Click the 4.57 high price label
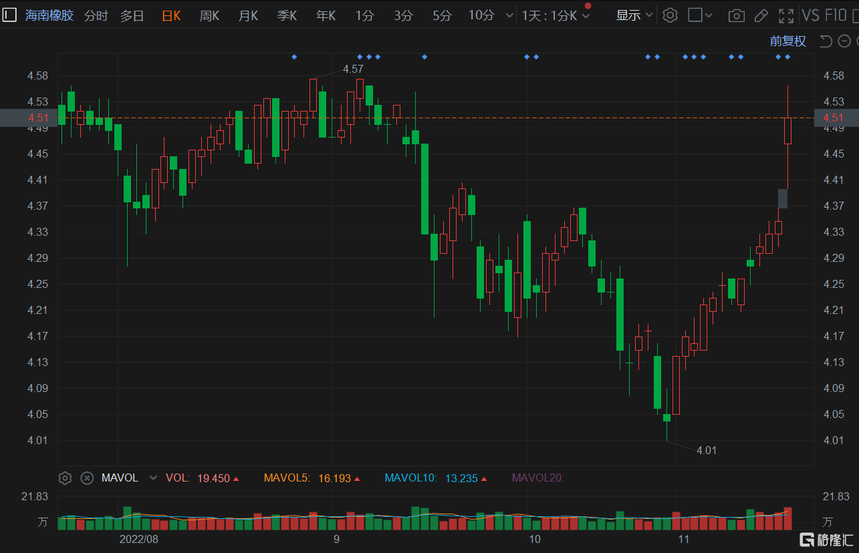The image size is (859, 553). click(x=353, y=69)
